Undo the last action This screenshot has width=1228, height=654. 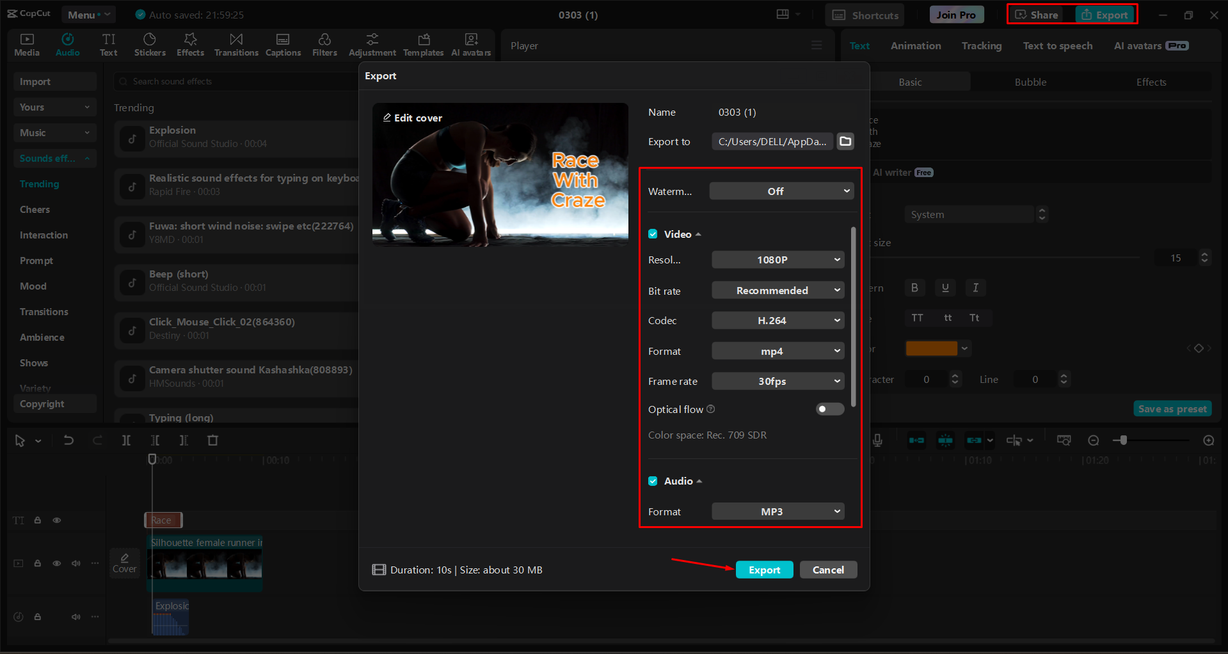pos(68,440)
